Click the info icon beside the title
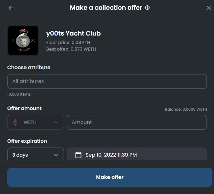The image size is (214, 194). tap(147, 8)
